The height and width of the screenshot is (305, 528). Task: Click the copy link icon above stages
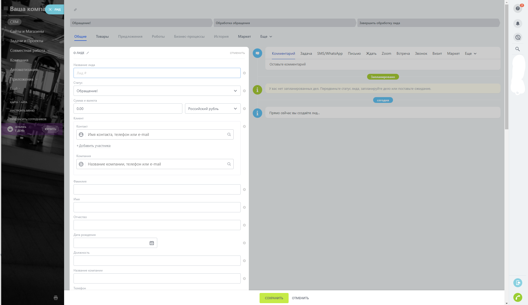75,10
